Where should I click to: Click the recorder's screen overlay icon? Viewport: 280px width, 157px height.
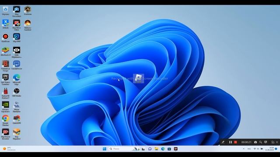[266, 142]
